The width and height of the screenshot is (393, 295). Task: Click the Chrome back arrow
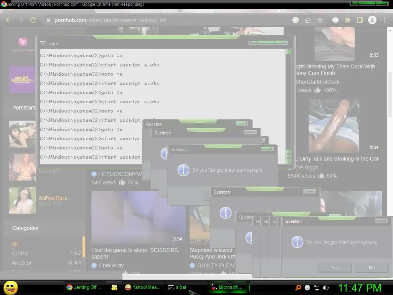point(8,20)
